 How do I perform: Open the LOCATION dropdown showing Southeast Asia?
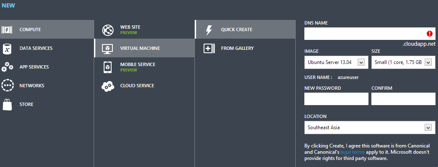coord(370,128)
